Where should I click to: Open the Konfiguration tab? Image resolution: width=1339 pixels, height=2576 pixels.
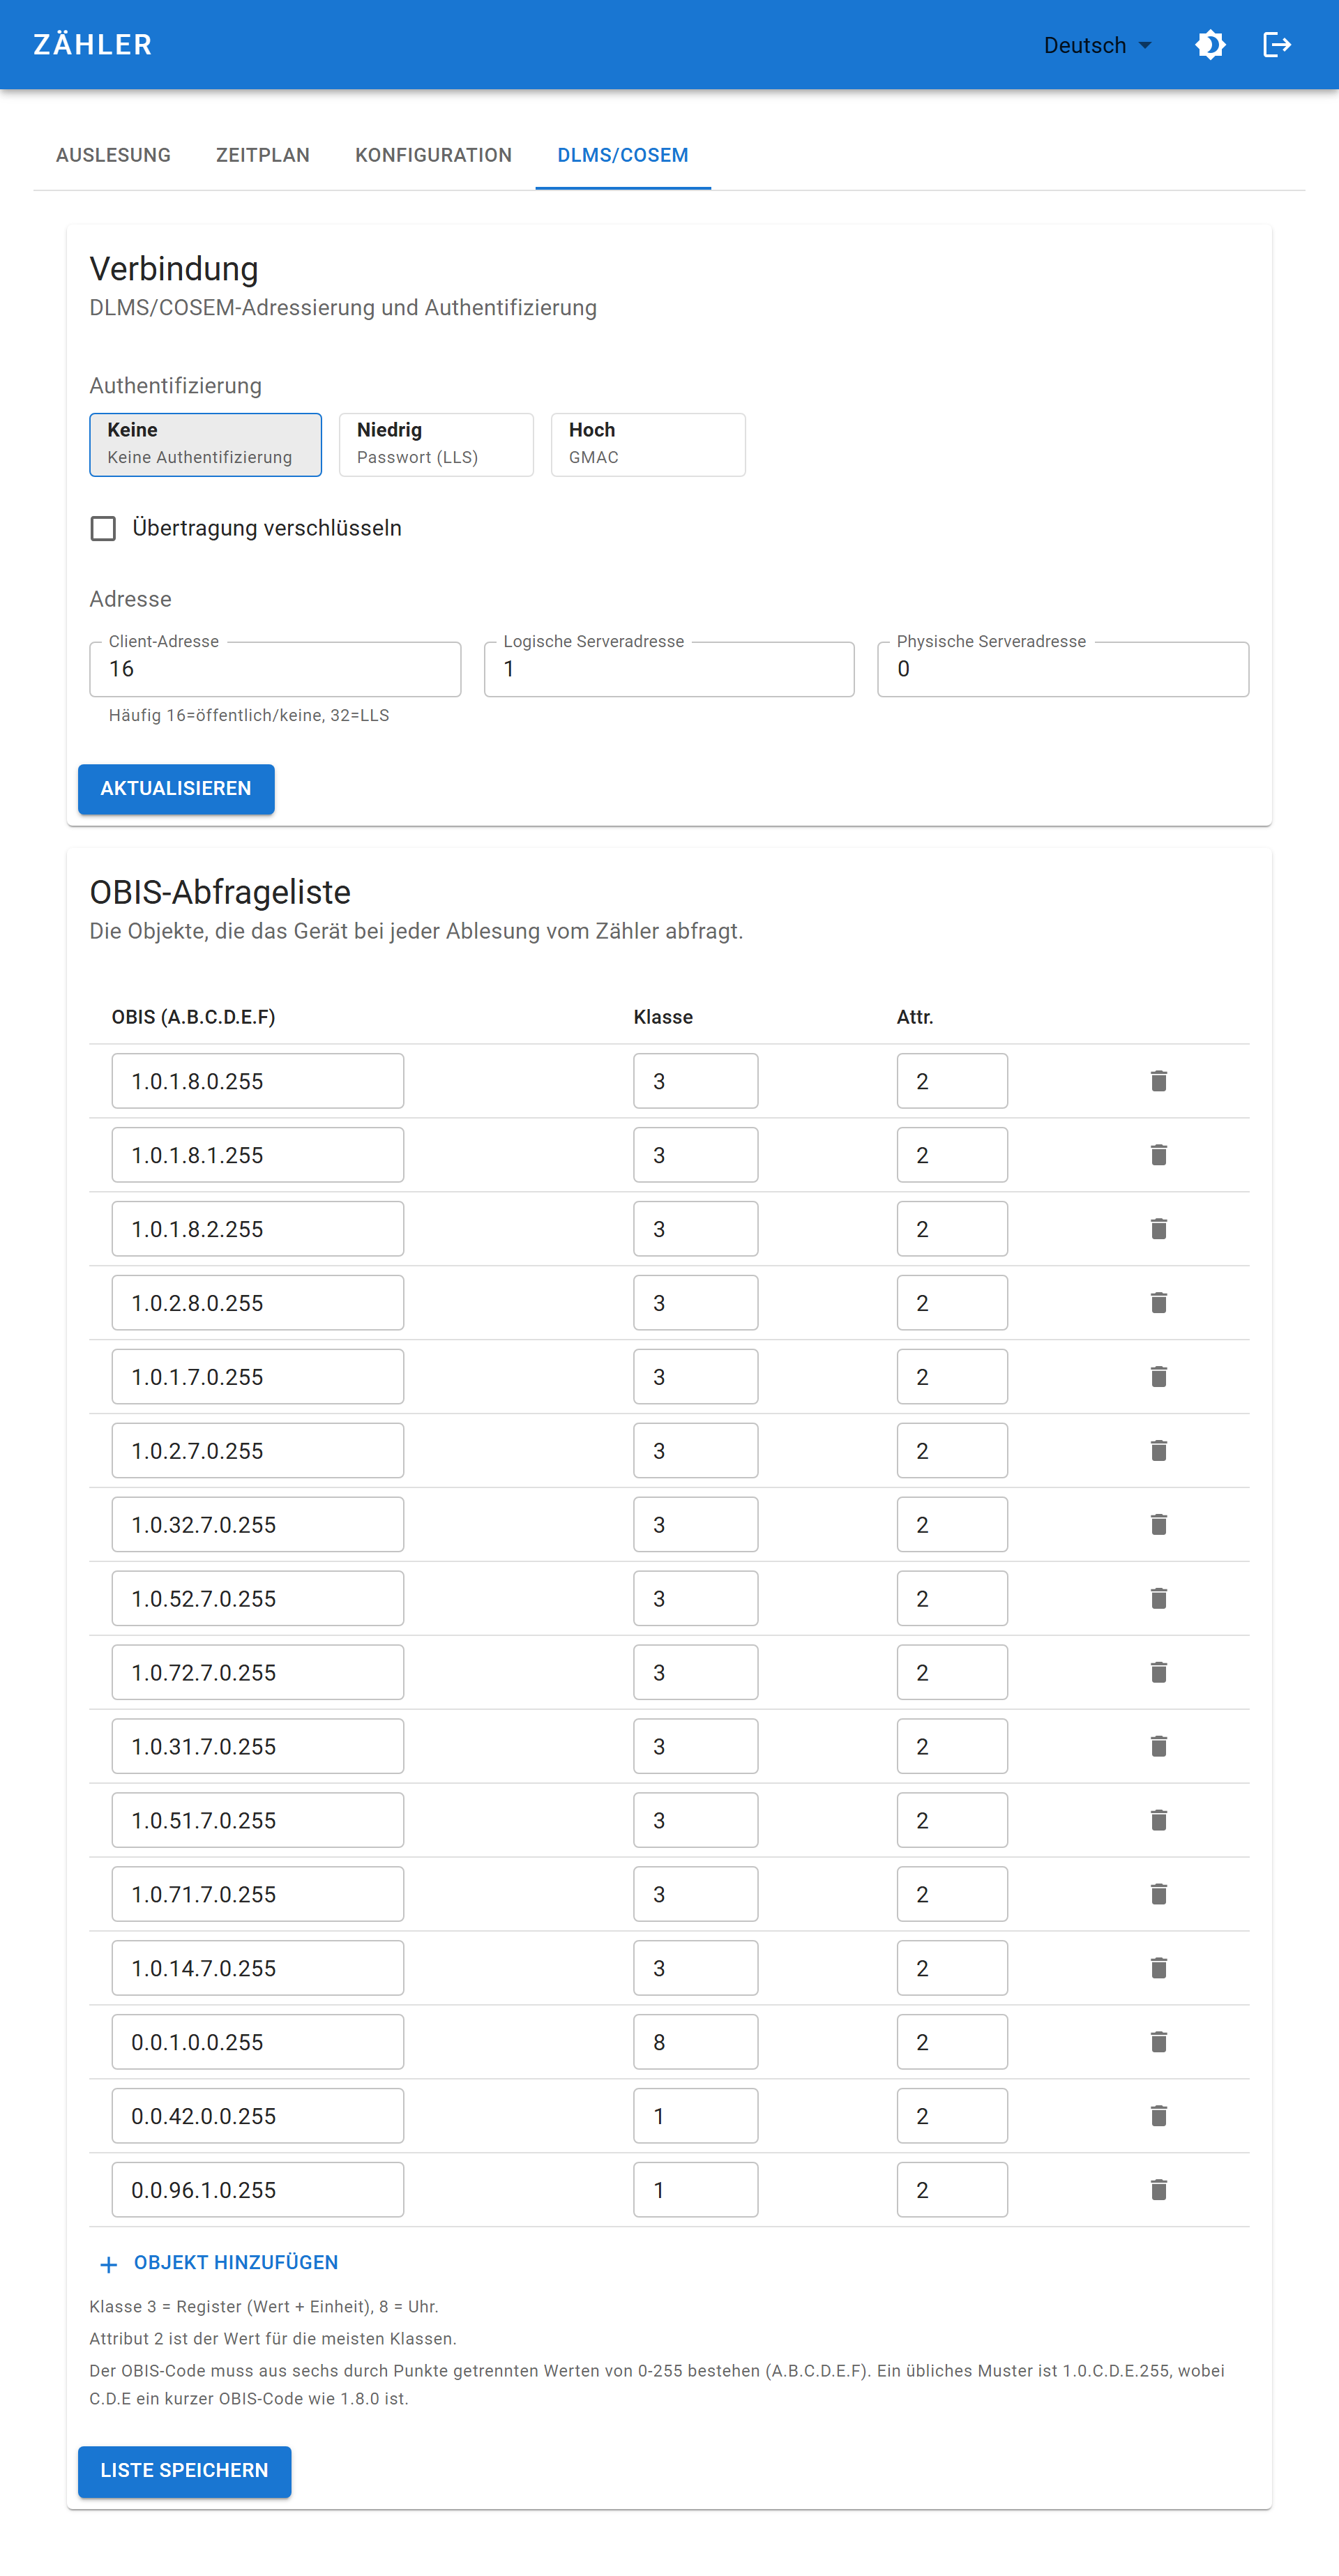(433, 155)
